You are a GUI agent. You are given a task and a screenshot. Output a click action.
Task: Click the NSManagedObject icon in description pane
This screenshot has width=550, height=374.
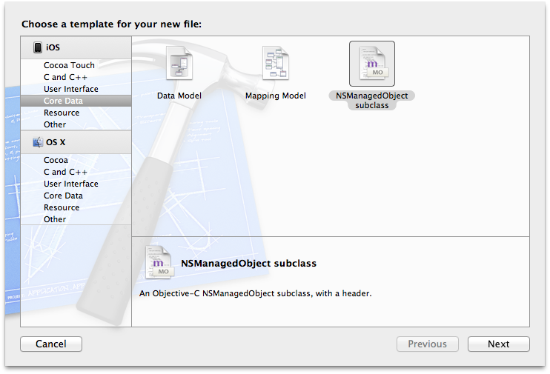click(x=159, y=262)
